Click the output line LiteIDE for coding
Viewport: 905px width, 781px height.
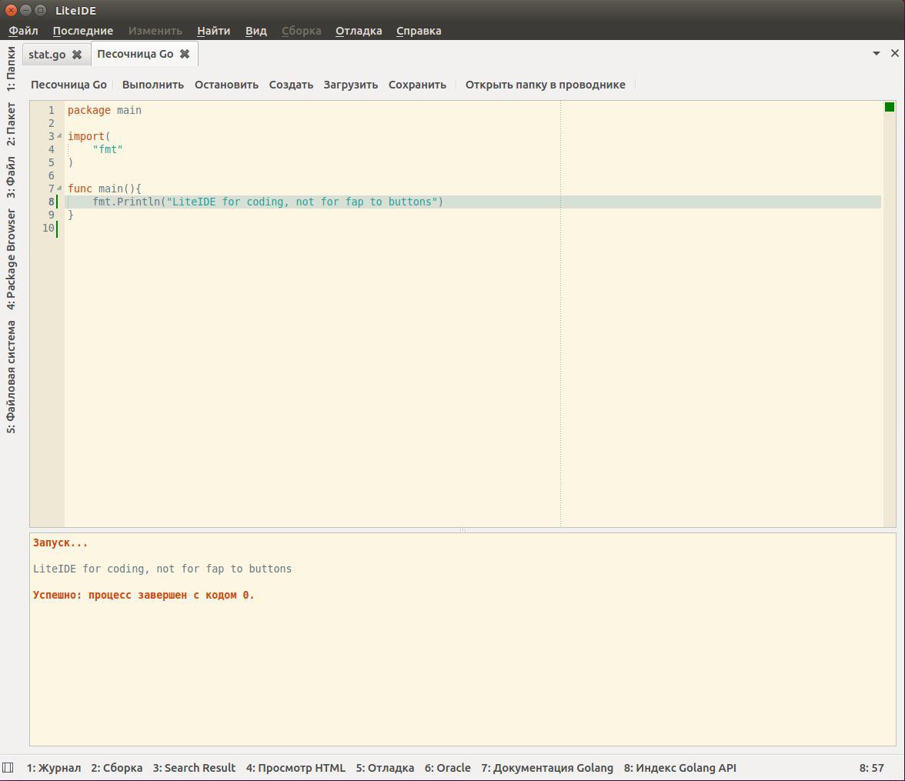pyautogui.click(x=162, y=569)
